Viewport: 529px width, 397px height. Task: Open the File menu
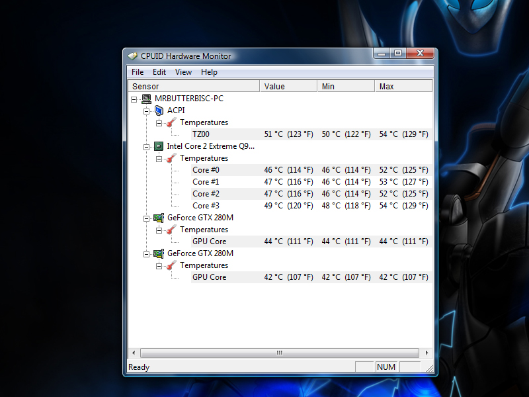coord(138,72)
